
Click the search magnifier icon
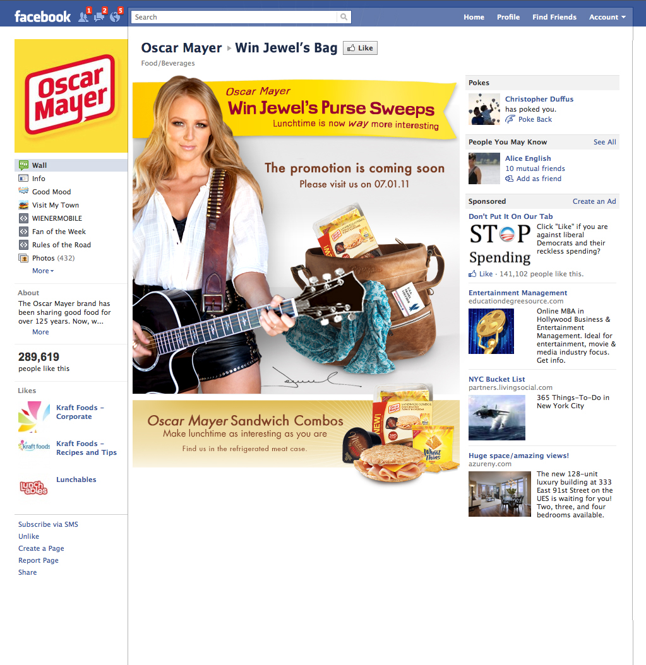344,17
